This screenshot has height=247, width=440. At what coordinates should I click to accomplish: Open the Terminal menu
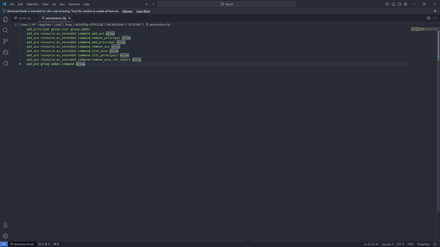(74, 4)
